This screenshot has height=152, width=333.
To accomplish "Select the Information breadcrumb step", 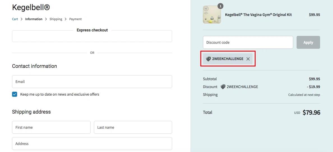I will click(x=34, y=19).
